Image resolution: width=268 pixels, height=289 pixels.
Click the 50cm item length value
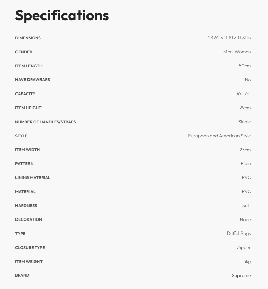[x=245, y=66]
